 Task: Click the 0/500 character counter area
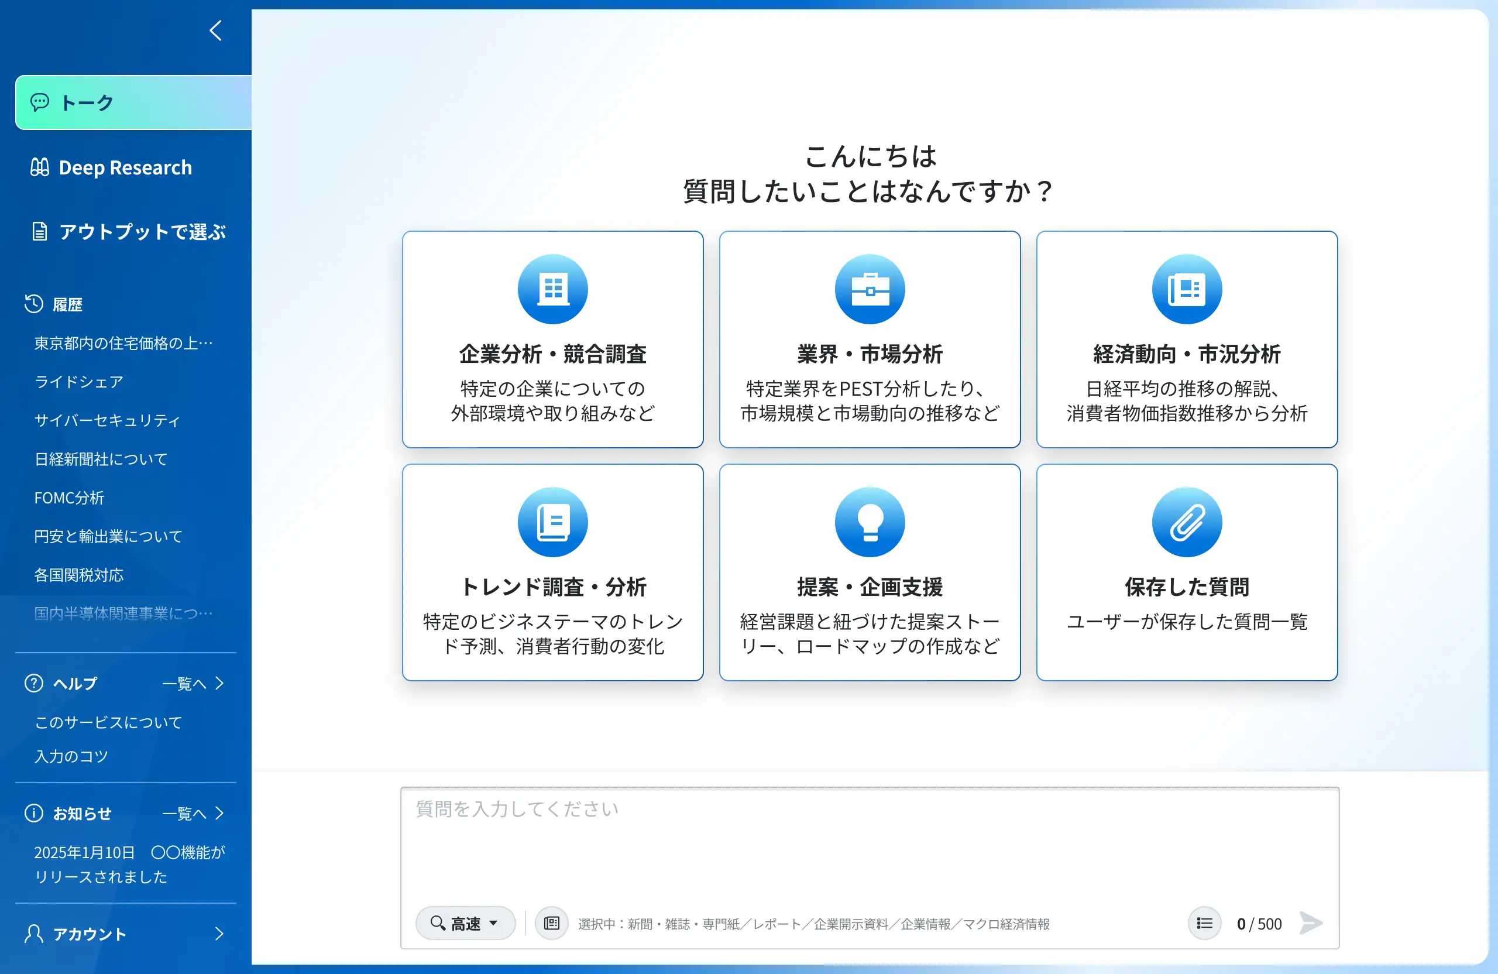click(x=1259, y=923)
